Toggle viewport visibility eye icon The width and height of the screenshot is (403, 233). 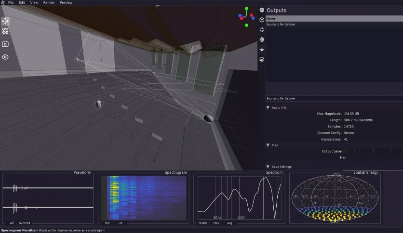tap(5, 57)
